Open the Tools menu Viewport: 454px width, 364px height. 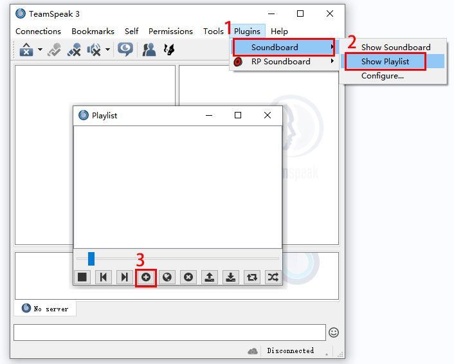(x=213, y=32)
